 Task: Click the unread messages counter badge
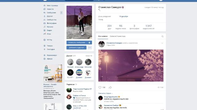(x=61, y=13)
